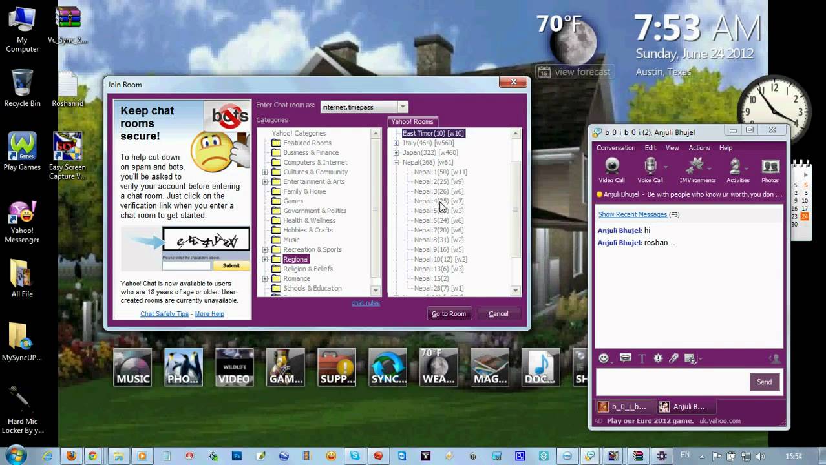Select room Nepal:1(50) [w11]

(440, 172)
